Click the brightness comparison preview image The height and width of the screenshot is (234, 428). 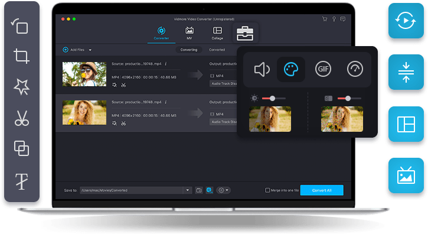pos(270,119)
